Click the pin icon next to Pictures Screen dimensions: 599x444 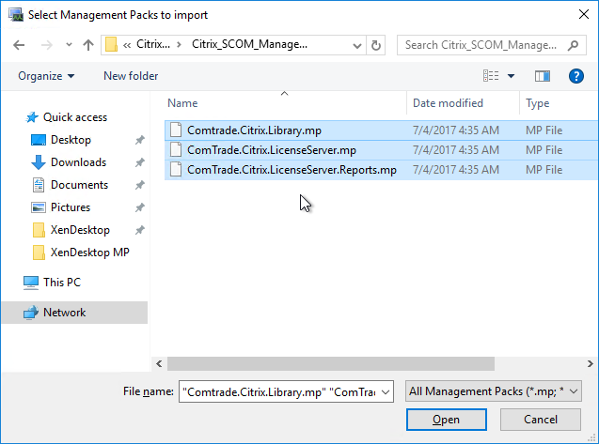point(140,207)
